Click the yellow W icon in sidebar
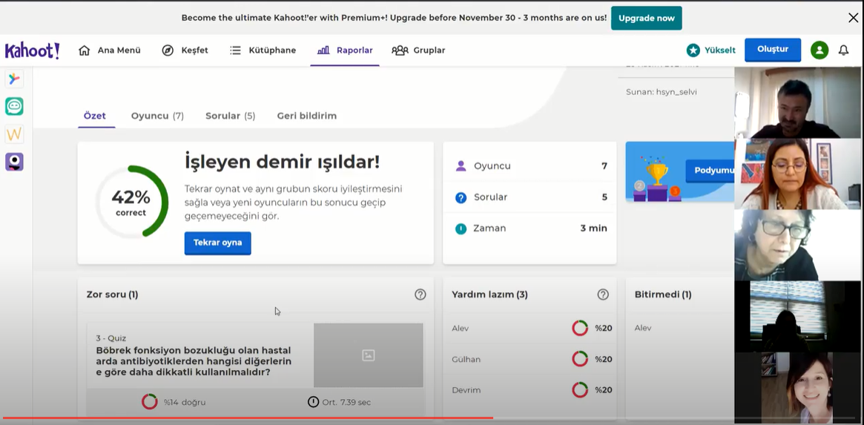 click(x=14, y=134)
